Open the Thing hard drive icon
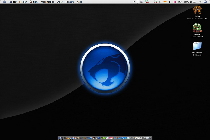The image size is (210, 140). point(197,10)
